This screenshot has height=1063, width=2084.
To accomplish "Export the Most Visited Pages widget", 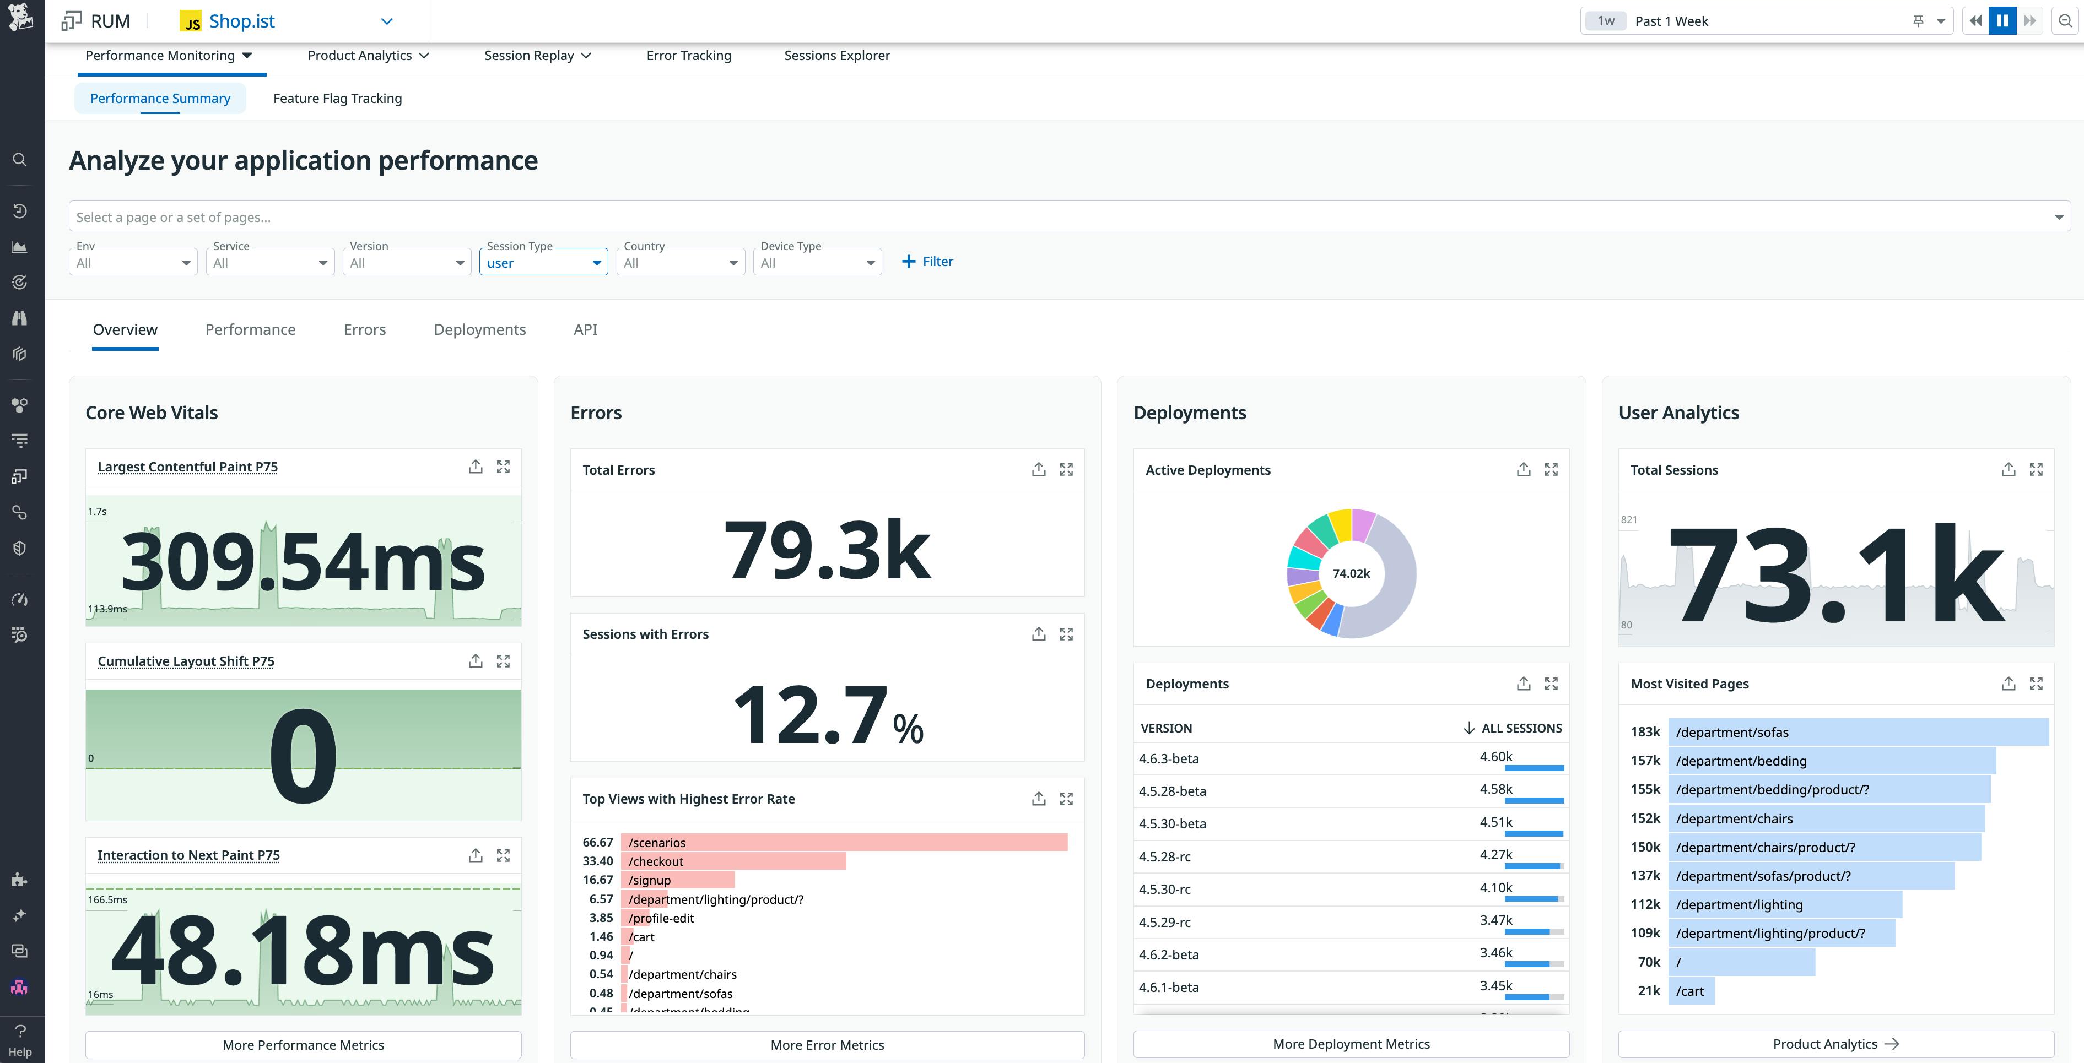I will pos(2008,684).
